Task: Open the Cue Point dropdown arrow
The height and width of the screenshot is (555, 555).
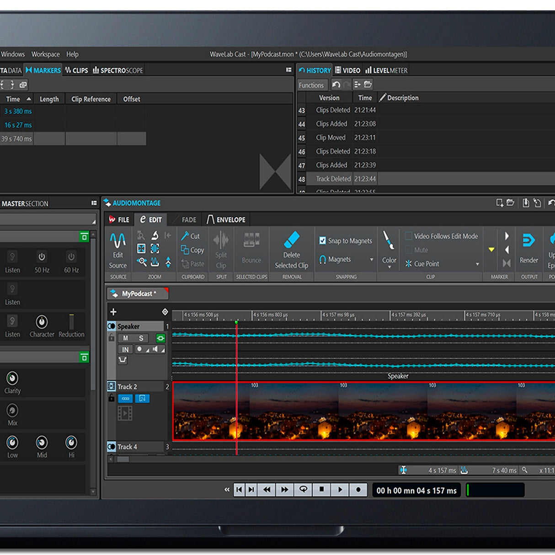Action: (477, 264)
